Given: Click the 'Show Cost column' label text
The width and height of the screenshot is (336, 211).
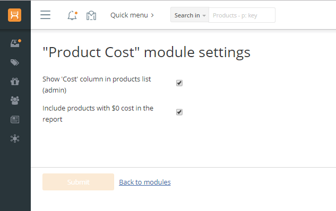Looking at the screenshot, I should pos(97,85).
